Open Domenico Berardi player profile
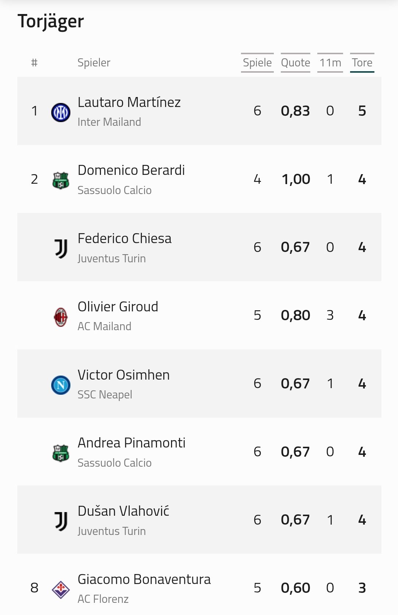 [x=131, y=170]
